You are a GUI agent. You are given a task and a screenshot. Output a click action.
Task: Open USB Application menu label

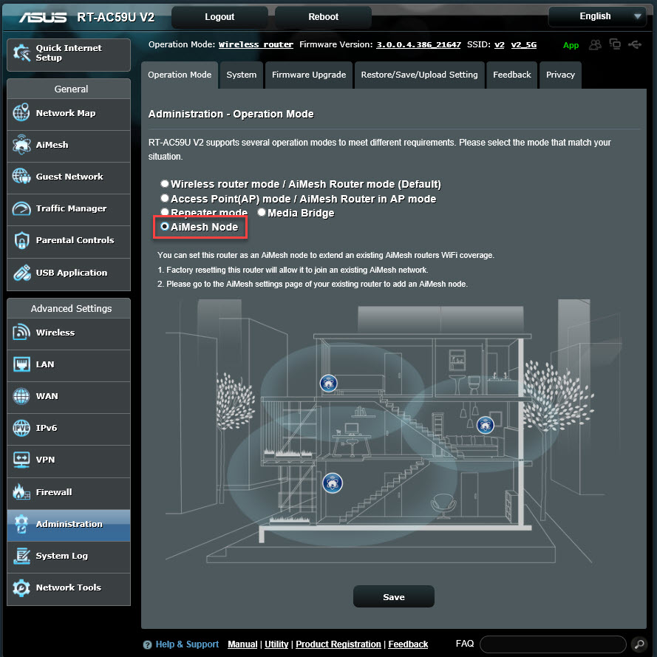(72, 273)
